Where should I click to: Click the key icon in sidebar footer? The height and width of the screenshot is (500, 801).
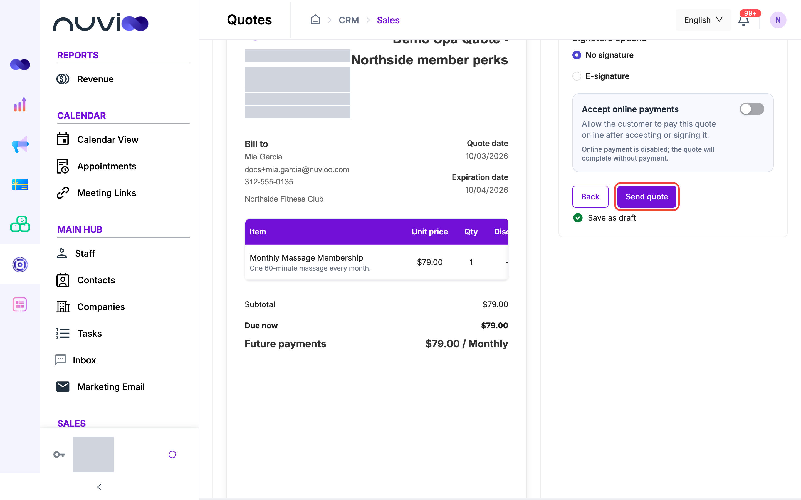(x=59, y=454)
